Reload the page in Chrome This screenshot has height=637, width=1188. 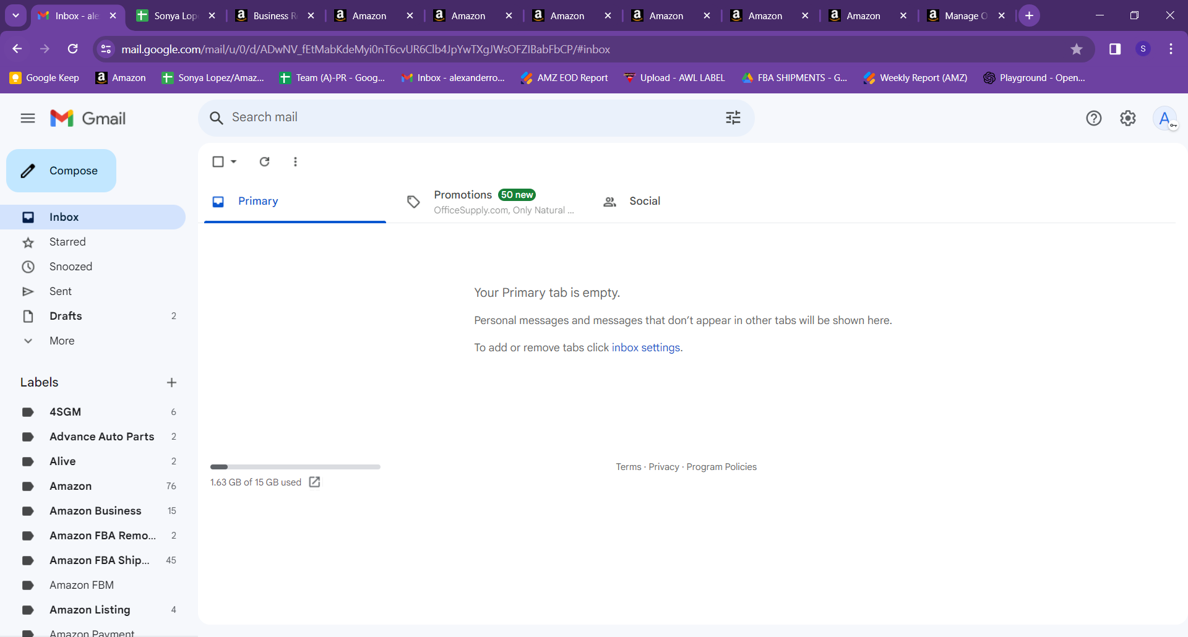72,49
